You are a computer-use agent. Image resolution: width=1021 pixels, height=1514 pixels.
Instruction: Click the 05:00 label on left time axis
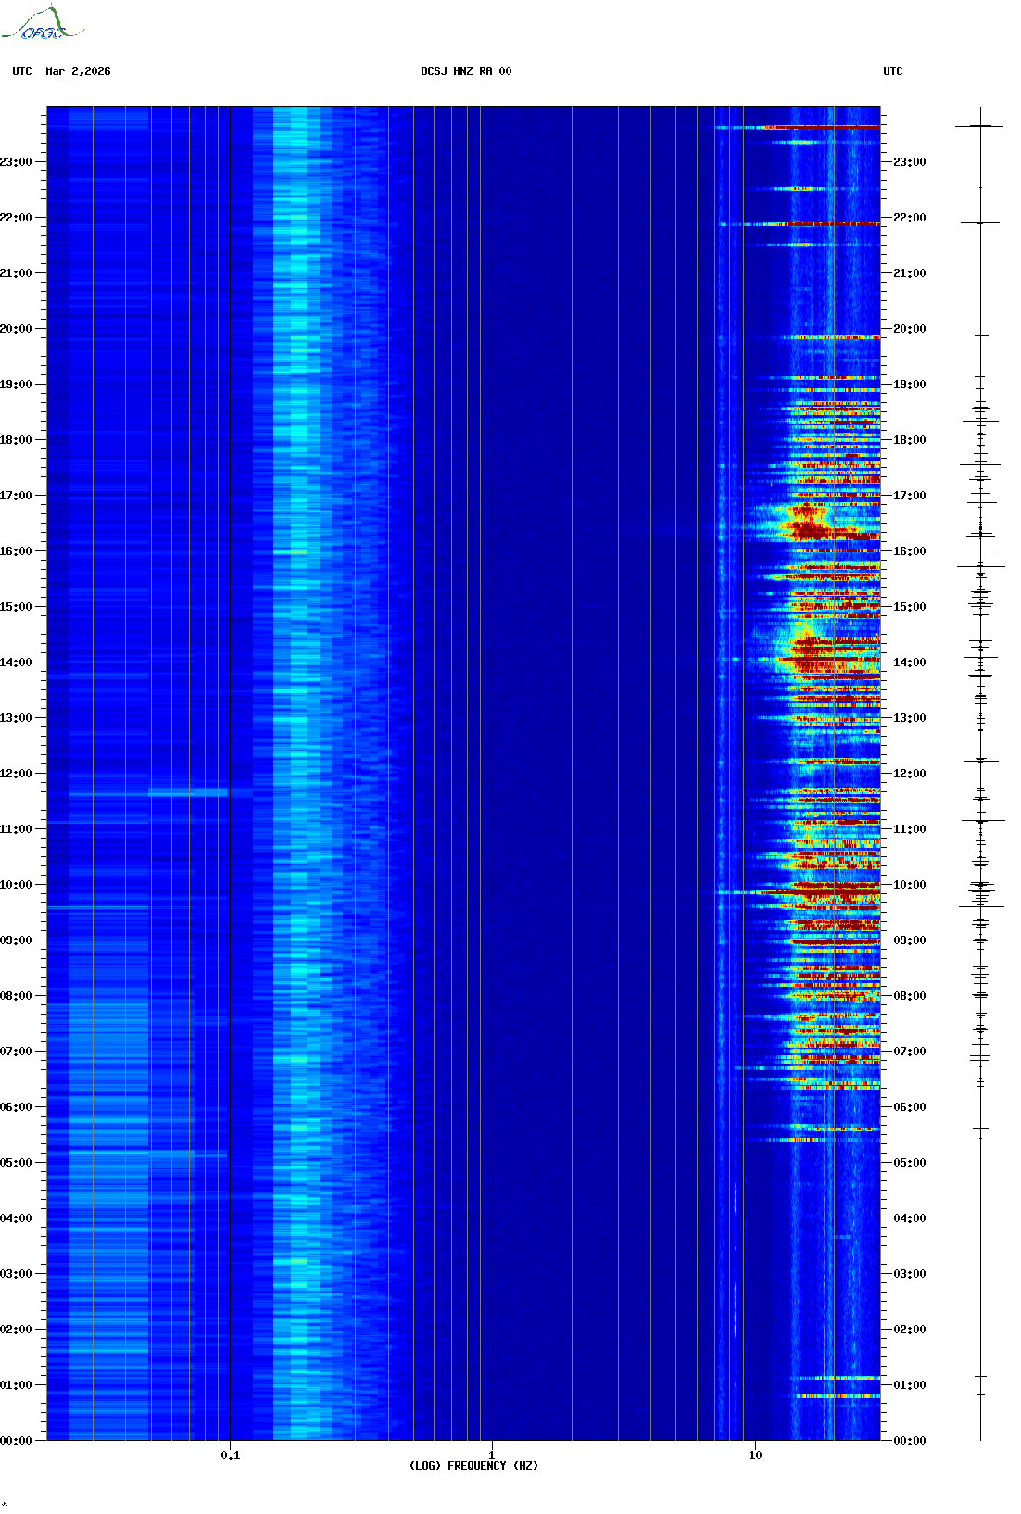[x=16, y=1163]
